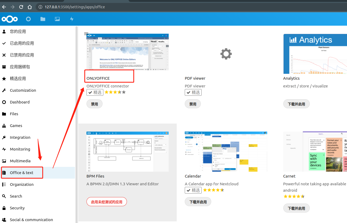The height and width of the screenshot is (223, 347).
Task: Click the Calendar app screenshot
Action: click(x=226, y=152)
